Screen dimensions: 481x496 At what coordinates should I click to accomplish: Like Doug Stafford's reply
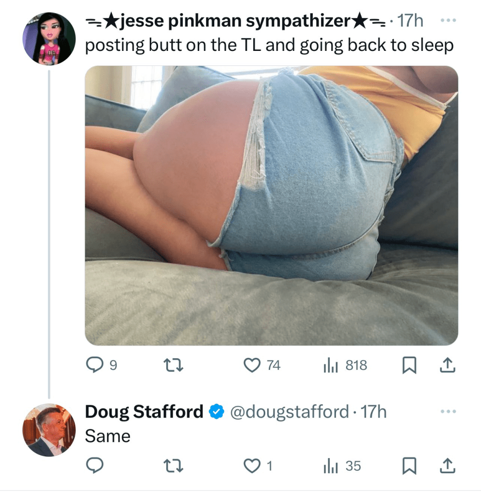252,466
